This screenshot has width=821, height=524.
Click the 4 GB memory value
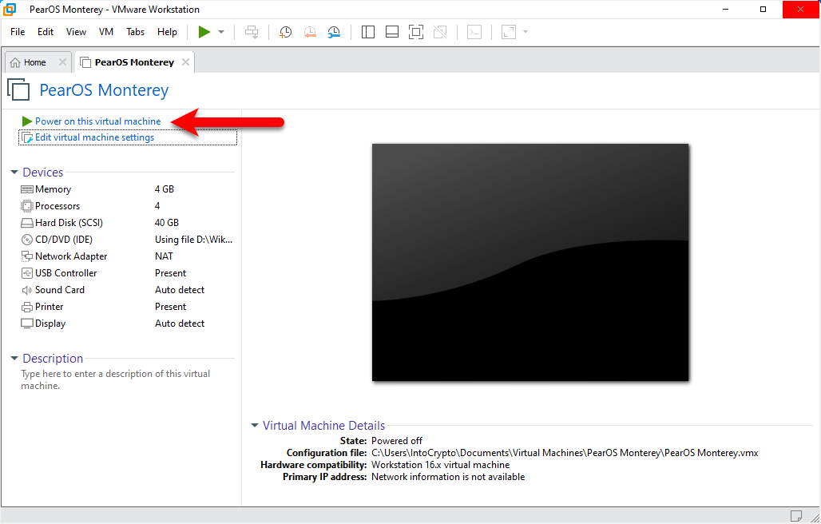165,189
